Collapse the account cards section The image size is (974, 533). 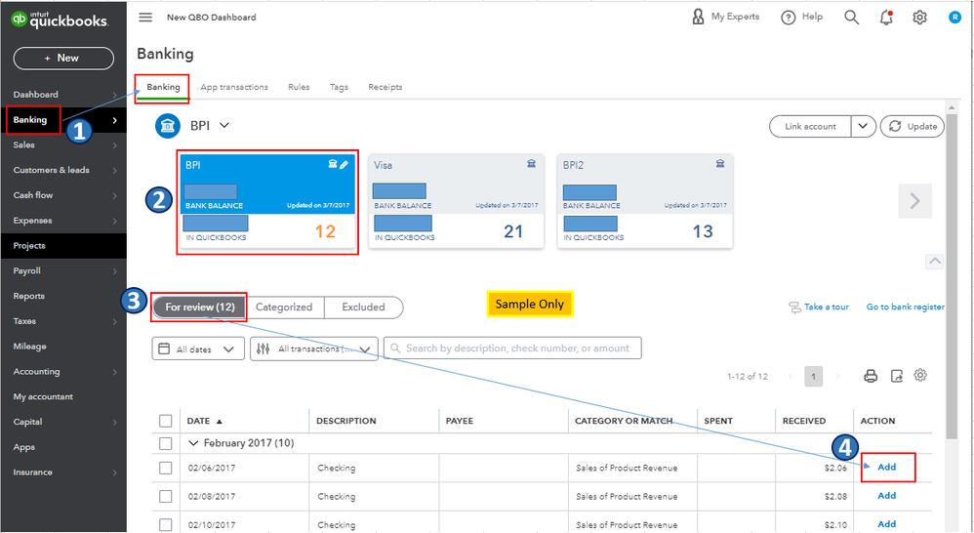[x=935, y=262]
